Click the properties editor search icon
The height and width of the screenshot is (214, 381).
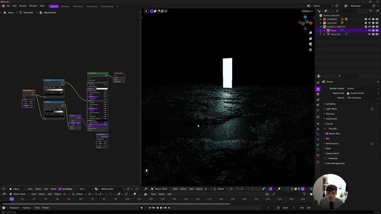point(339,76)
